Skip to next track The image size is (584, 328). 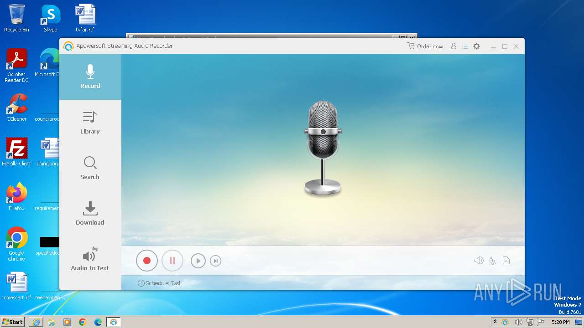[215, 261]
